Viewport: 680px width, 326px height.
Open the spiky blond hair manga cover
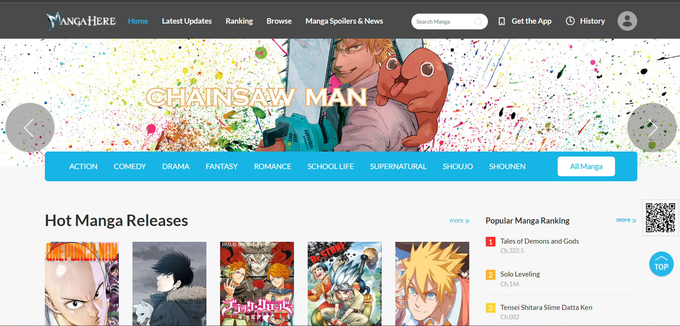point(432,284)
